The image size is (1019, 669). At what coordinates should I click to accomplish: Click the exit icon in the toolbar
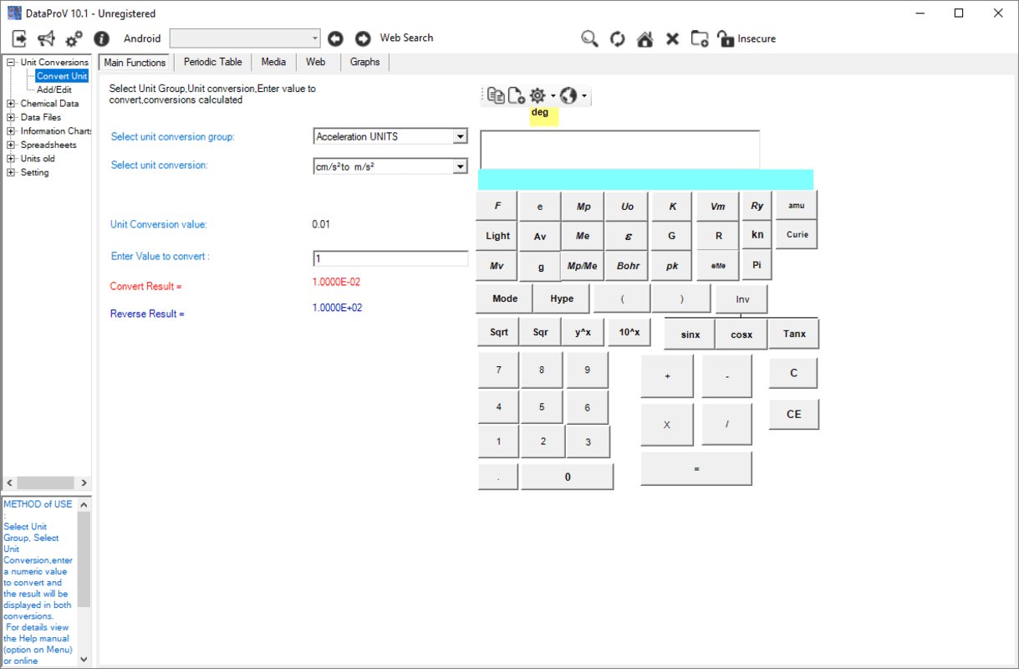tap(19, 38)
